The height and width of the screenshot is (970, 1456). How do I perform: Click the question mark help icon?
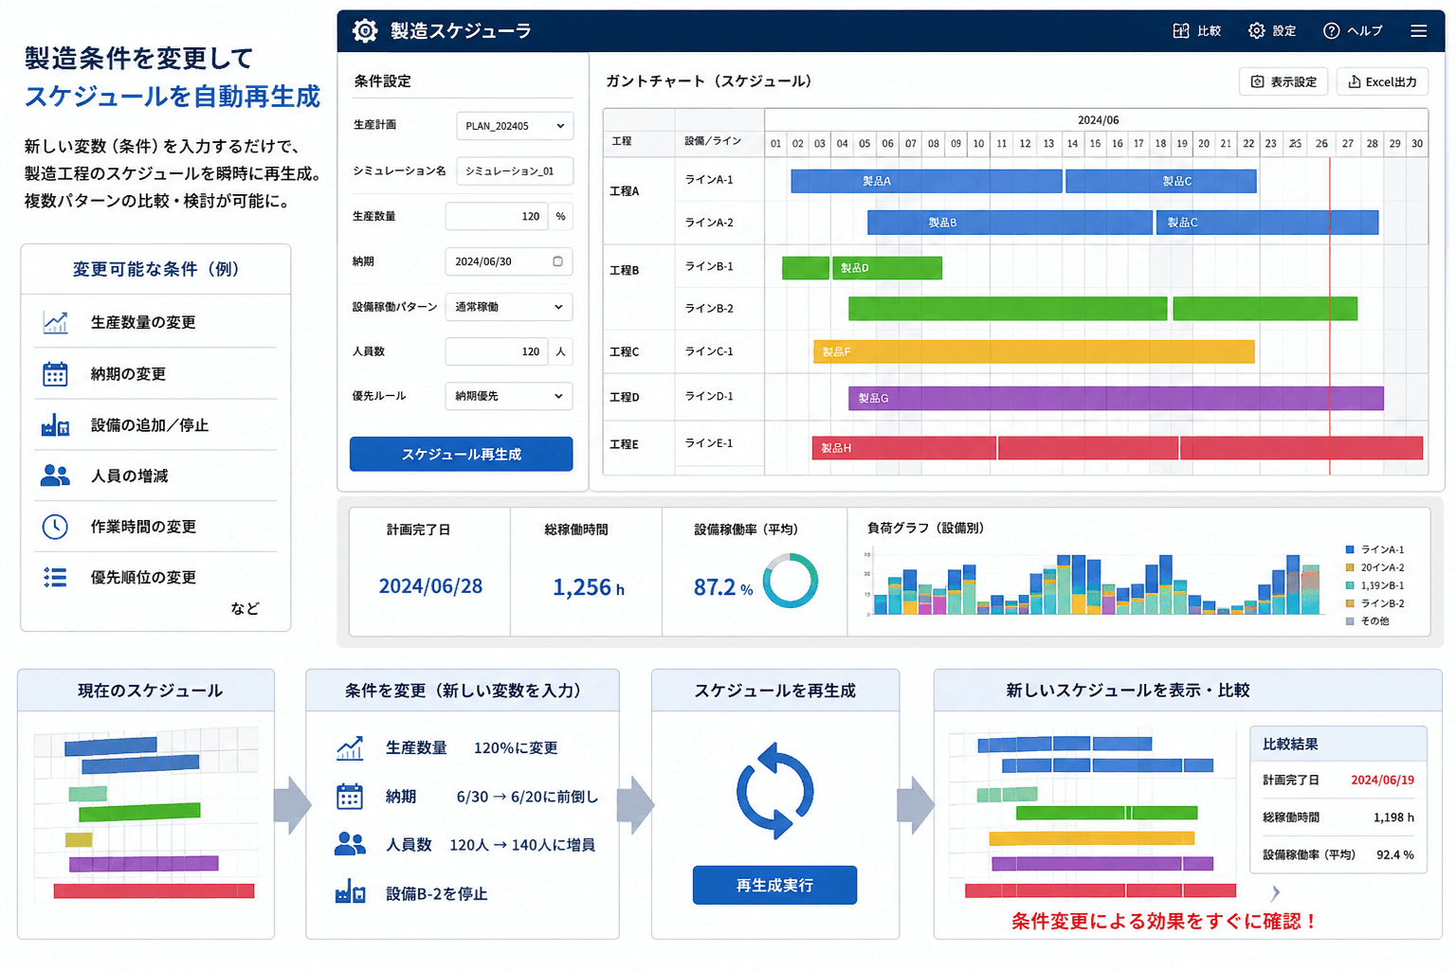point(1331,30)
